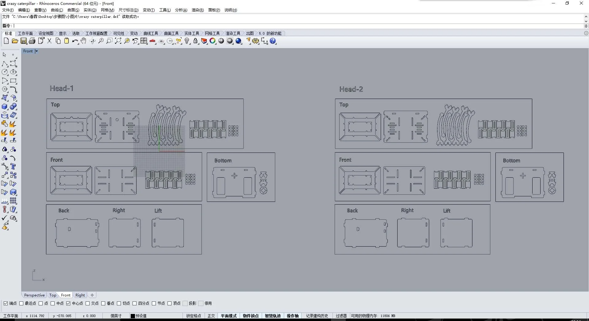589x321 pixels.
Task: Click the Zoom window icon
Action: [110, 41]
